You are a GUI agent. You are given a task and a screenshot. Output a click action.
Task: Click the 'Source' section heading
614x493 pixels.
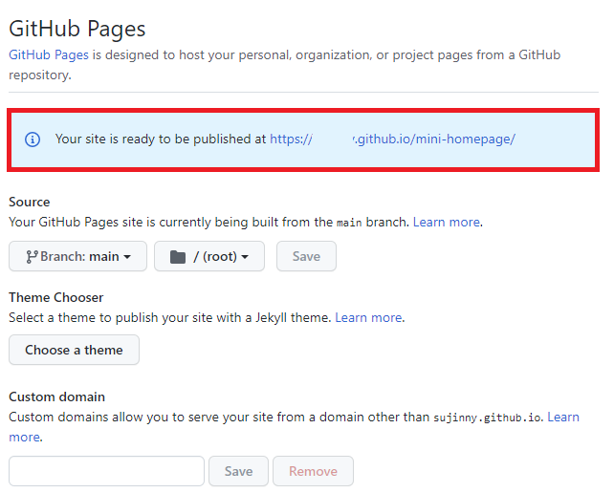point(30,202)
